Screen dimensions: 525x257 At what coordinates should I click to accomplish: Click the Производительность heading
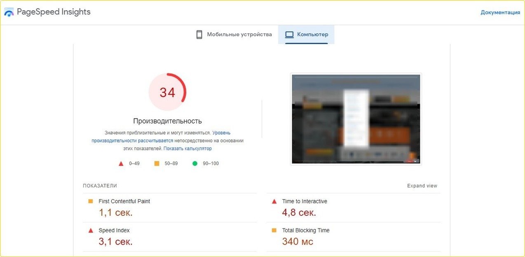pyautogui.click(x=167, y=121)
